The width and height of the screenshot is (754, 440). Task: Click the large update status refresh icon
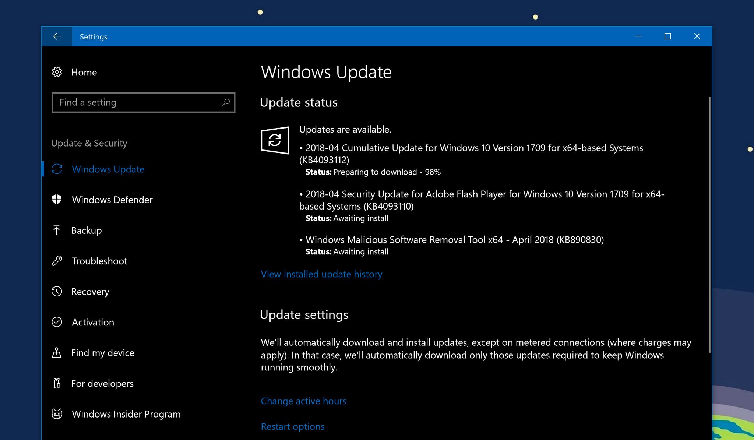pos(275,140)
